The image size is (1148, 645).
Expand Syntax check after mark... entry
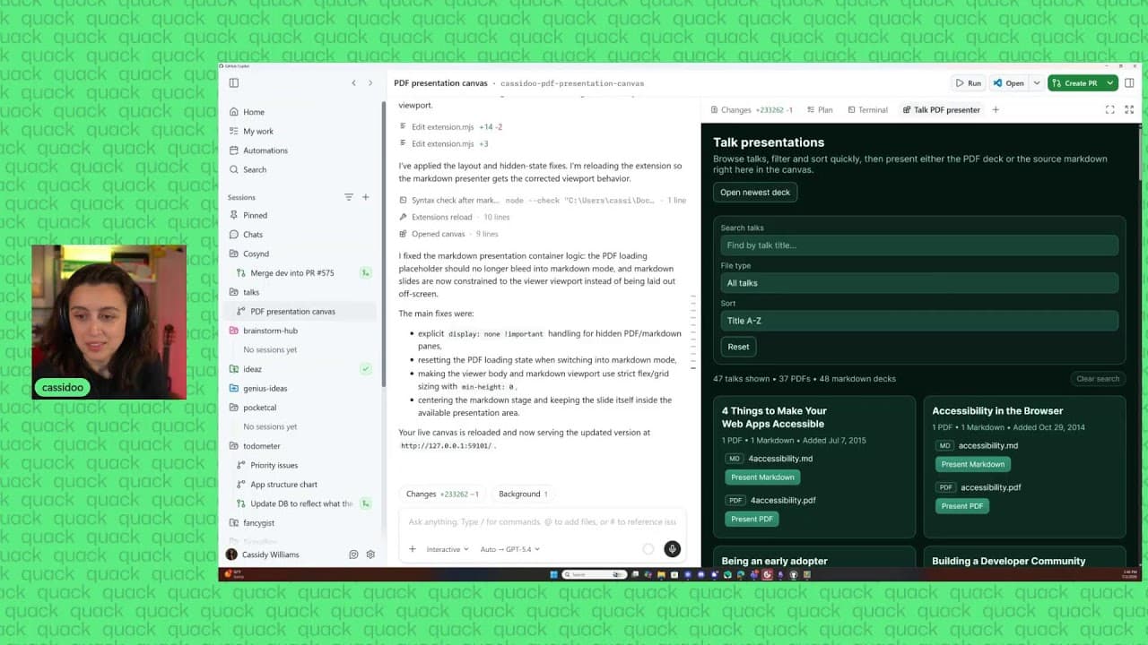point(543,201)
